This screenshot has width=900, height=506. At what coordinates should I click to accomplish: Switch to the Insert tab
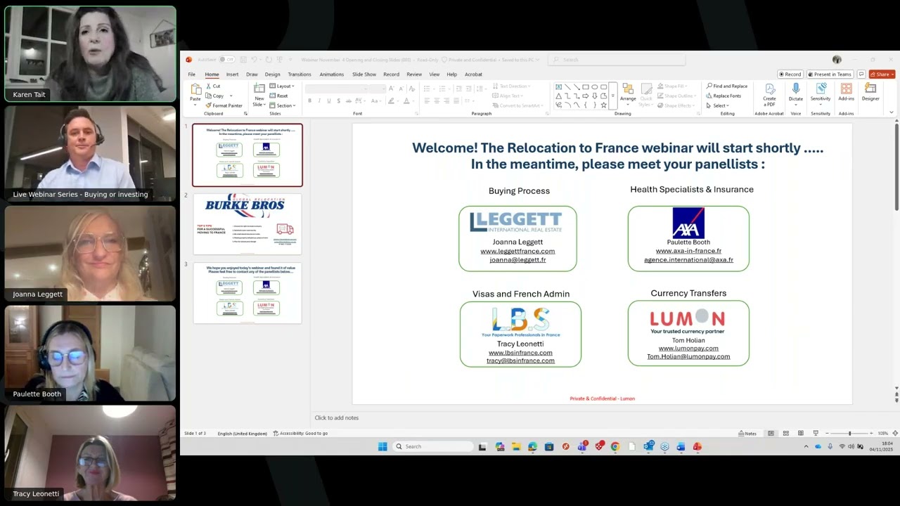pyautogui.click(x=232, y=74)
